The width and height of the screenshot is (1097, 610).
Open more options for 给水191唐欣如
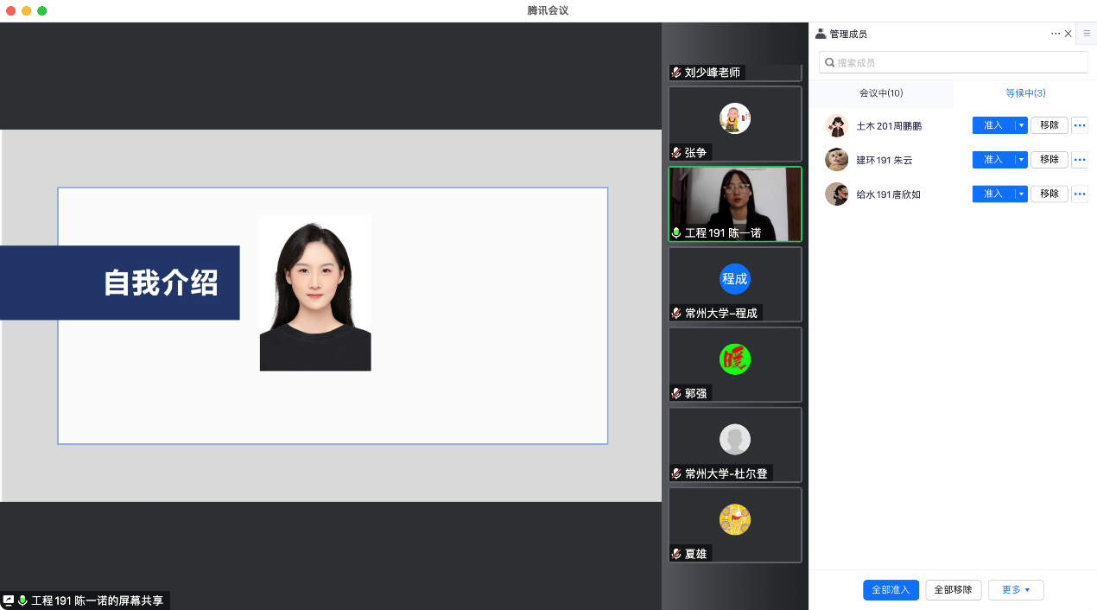tap(1079, 194)
